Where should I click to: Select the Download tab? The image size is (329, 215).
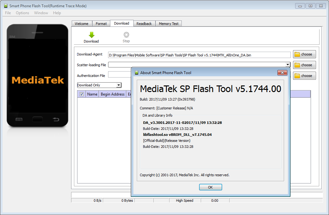point(122,23)
